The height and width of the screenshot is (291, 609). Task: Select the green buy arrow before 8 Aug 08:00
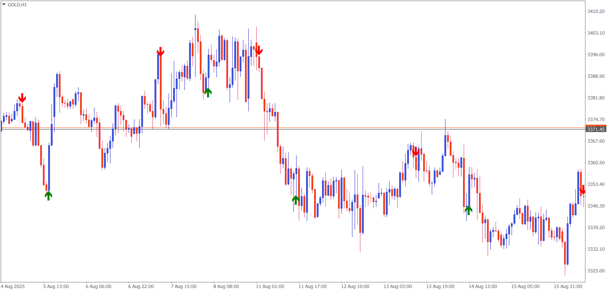(x=208, y=92)
